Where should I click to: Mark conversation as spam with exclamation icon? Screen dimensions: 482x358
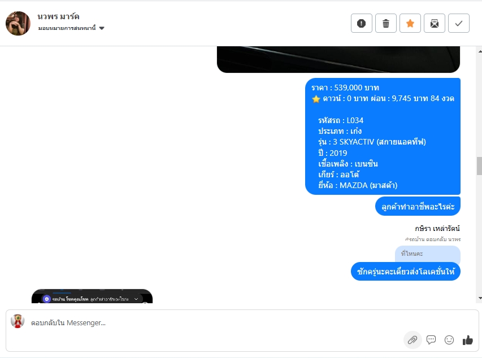362,23
